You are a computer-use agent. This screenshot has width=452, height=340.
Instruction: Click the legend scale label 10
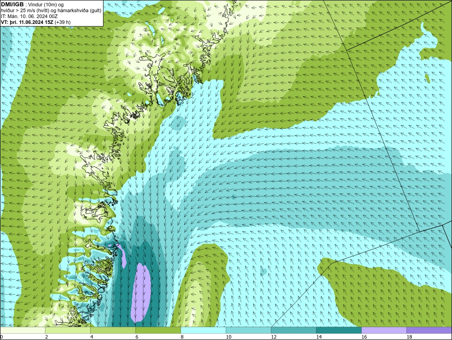[x=229, y=337]
